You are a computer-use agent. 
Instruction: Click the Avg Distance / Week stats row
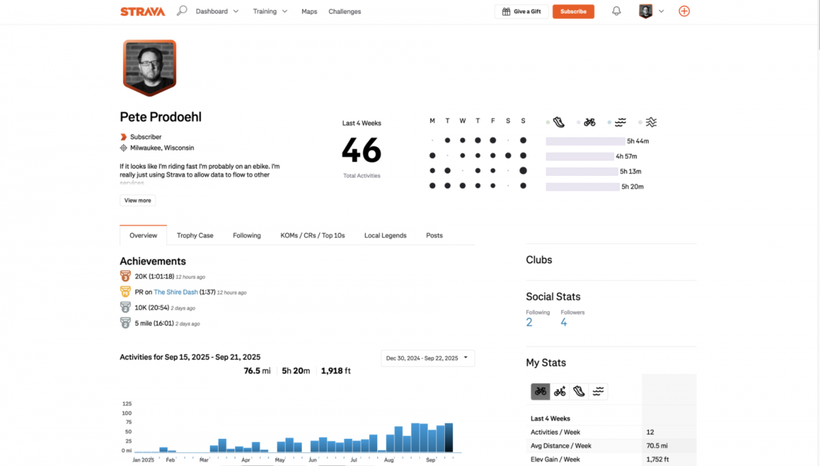613,446
